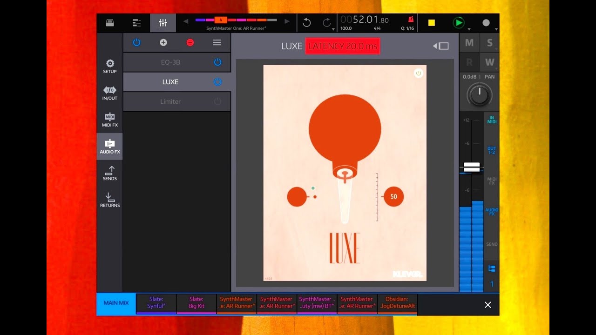This screenshot has width=596, height=335.
Task: Select Obsidian: ..logDetuneAlt track
Action: (x=397, y=303)
